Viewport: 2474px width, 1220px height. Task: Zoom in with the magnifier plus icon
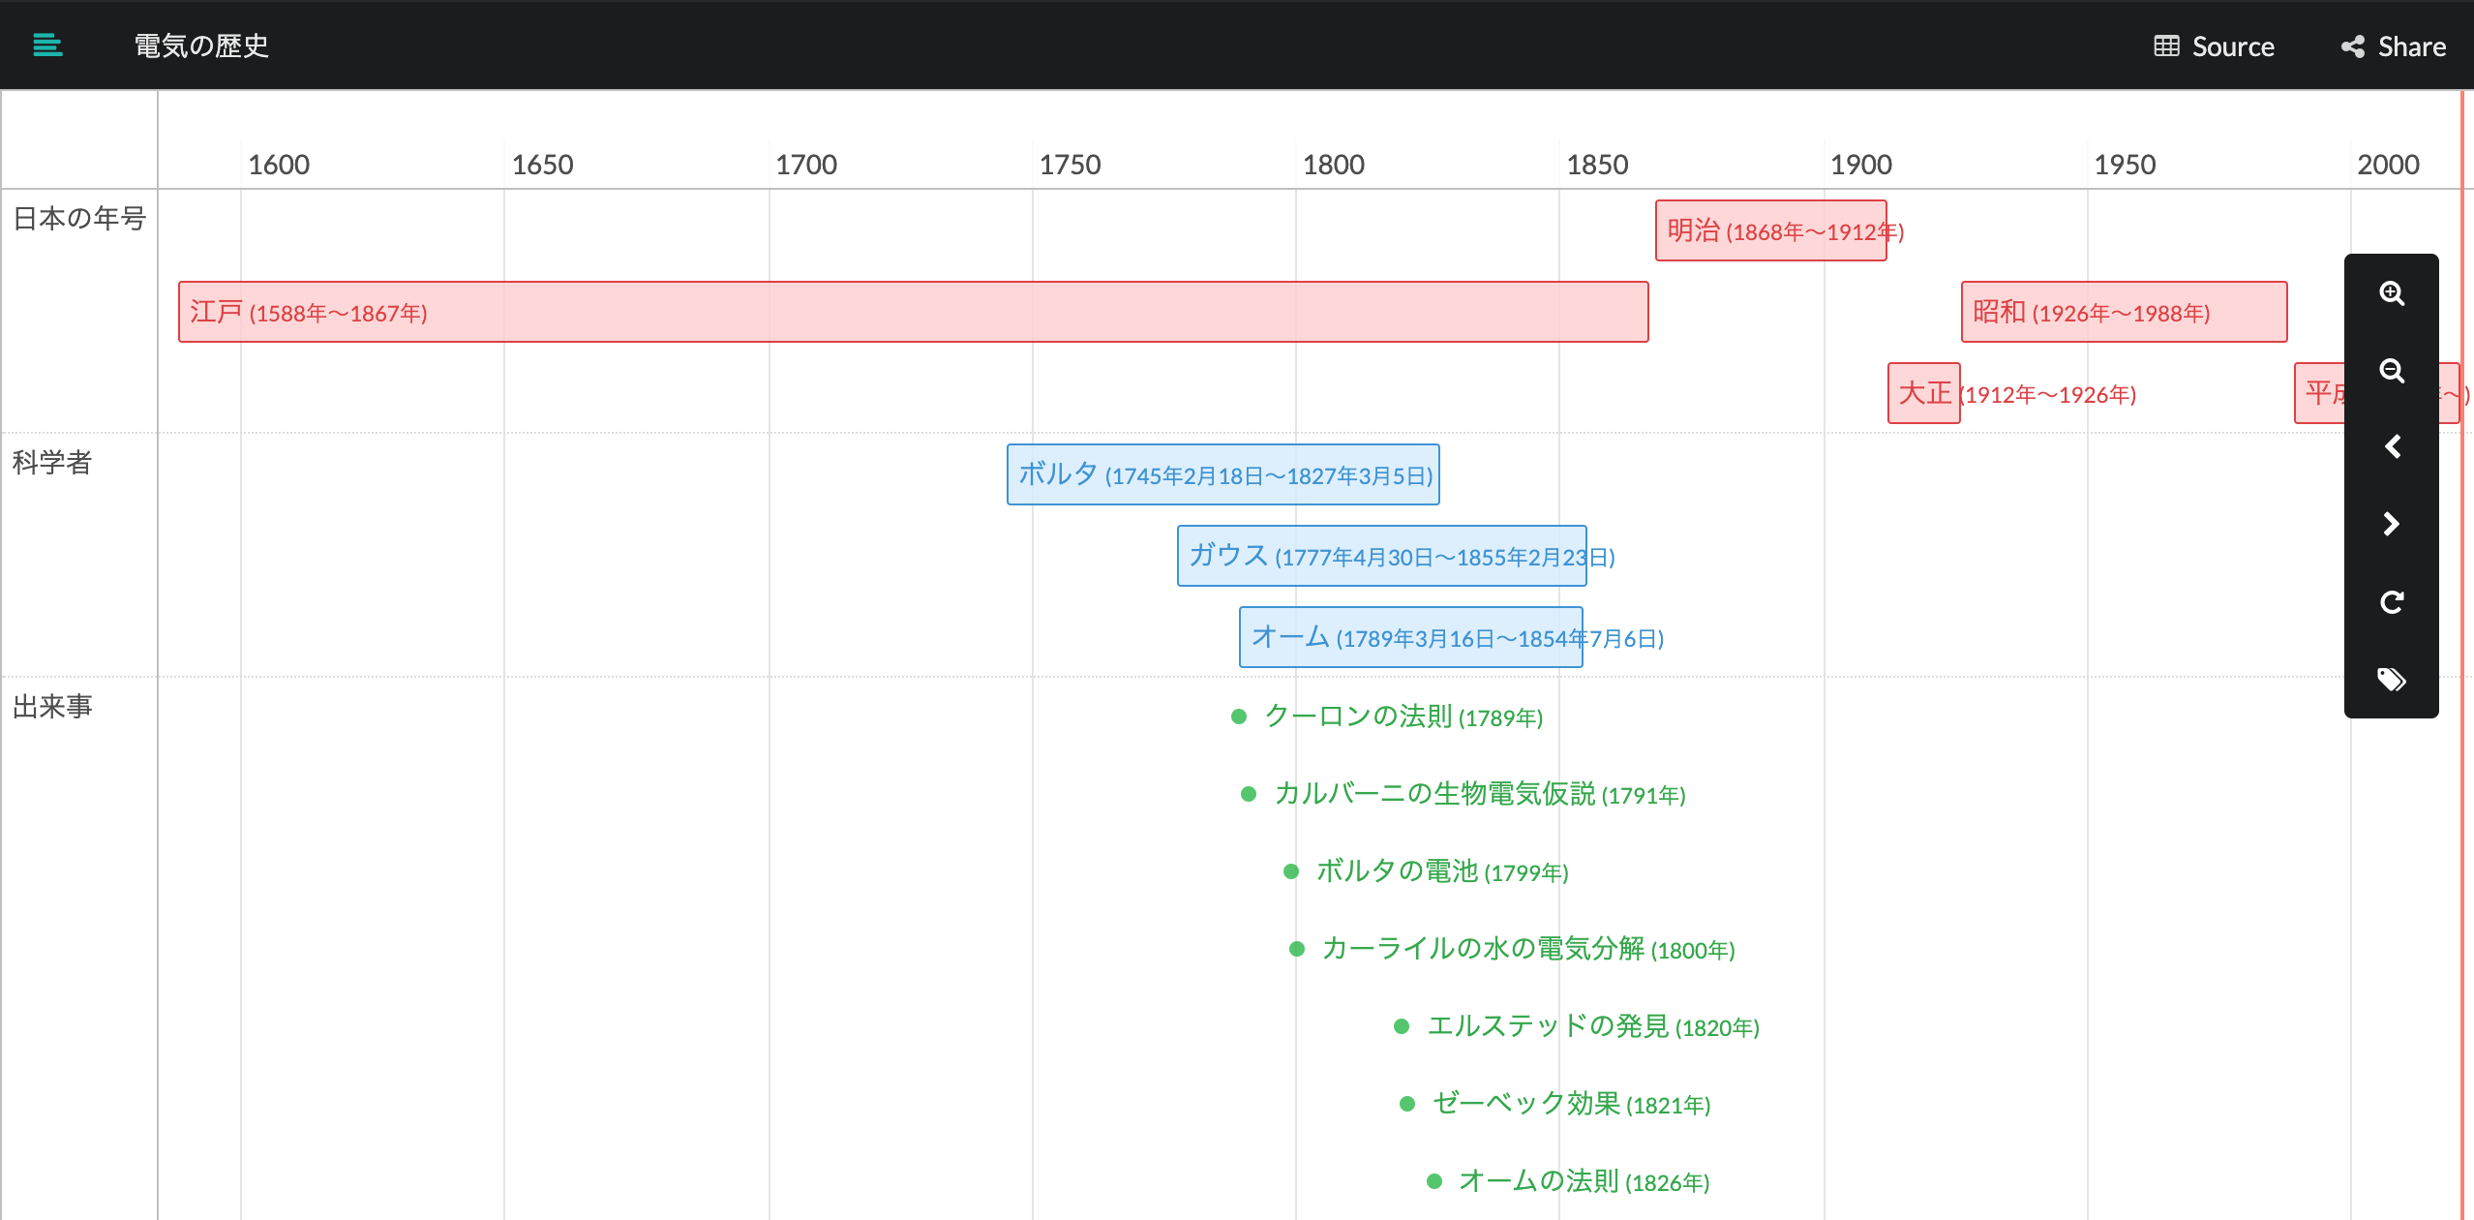click(2392, 293)
